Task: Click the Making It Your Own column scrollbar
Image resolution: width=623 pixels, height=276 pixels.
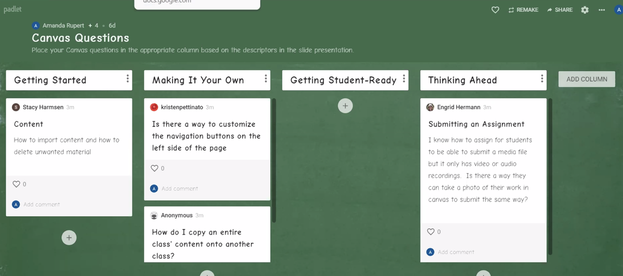Action: [273, 161]
